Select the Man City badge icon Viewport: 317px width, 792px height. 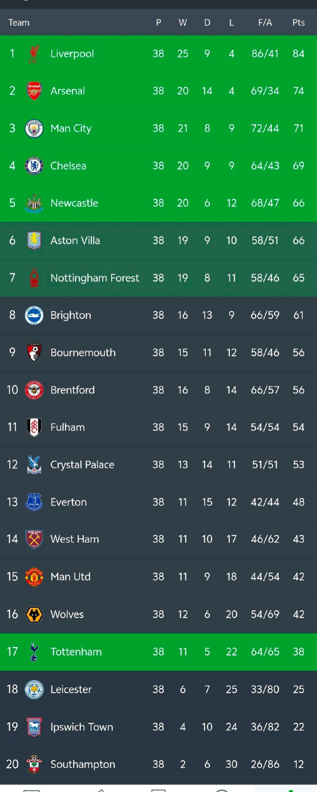(34, 128)
